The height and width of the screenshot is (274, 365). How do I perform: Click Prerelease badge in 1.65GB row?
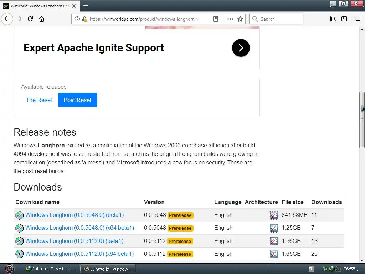[x=180, y=254]
